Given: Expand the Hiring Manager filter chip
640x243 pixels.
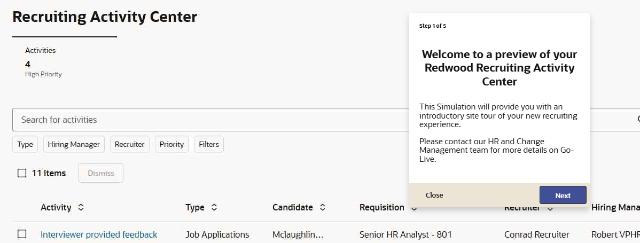Looking at the screenshot, I should (x=74, y=144).
